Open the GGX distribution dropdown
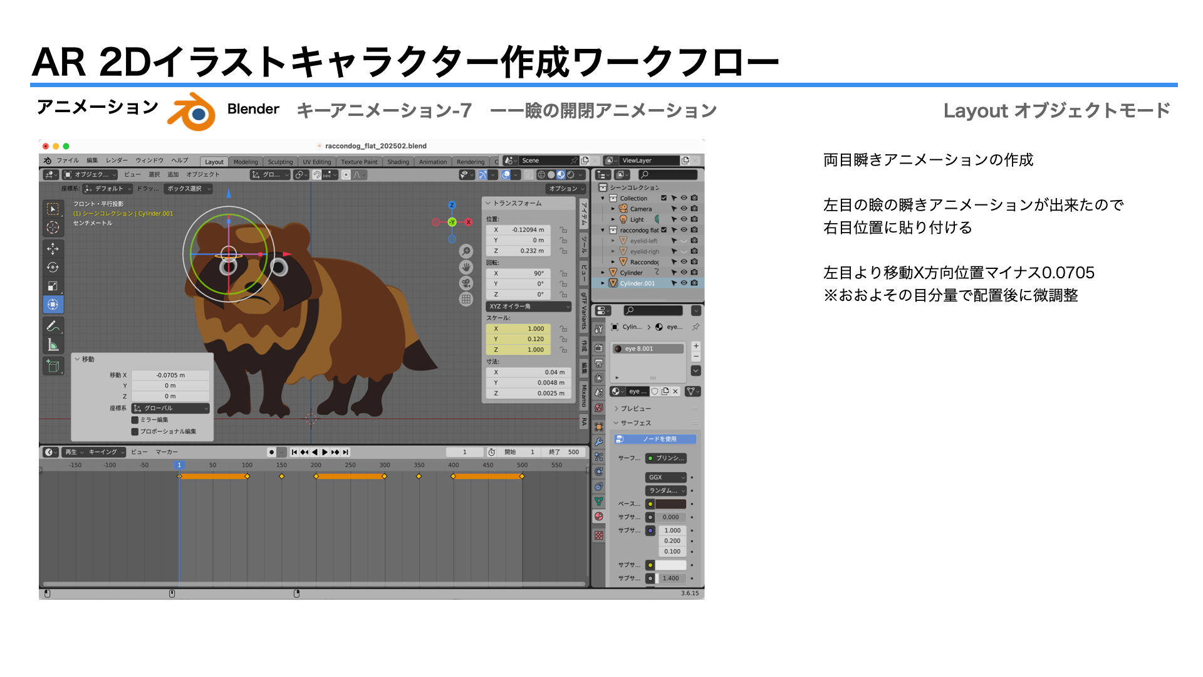 pos(666,478)
